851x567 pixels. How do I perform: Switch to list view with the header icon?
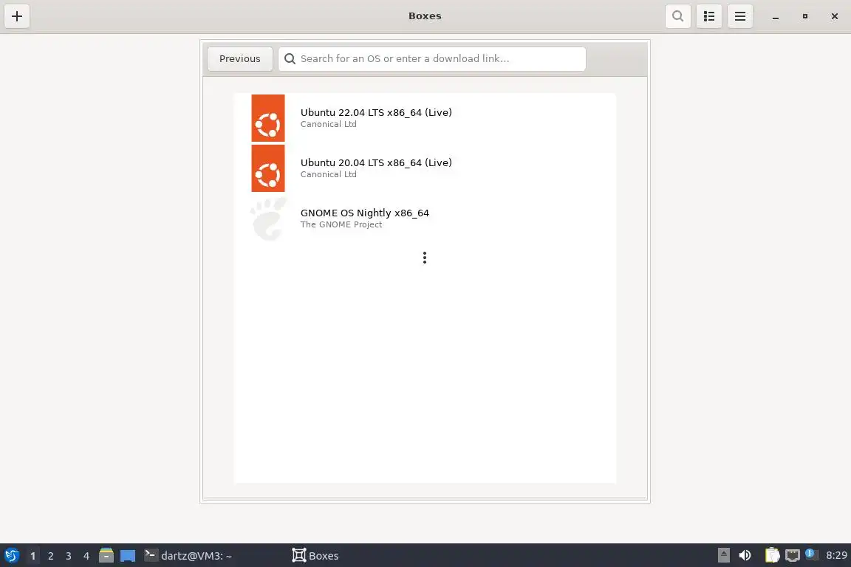(709, 16)
